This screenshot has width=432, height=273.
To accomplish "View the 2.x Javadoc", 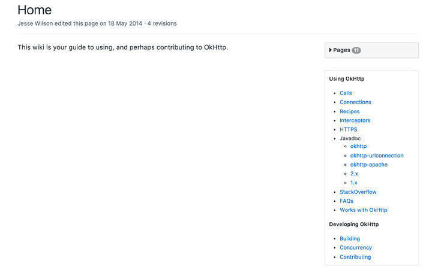I will coord(354,174).
